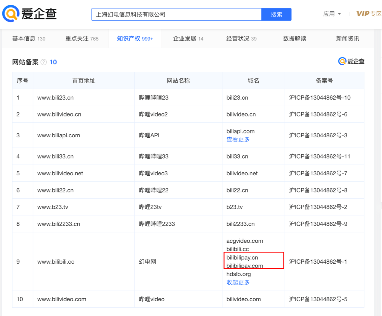Click homepage address www.bili33.cn
Image resolution: width=382 pixels, height=316 pixels.
click(55, 157)
